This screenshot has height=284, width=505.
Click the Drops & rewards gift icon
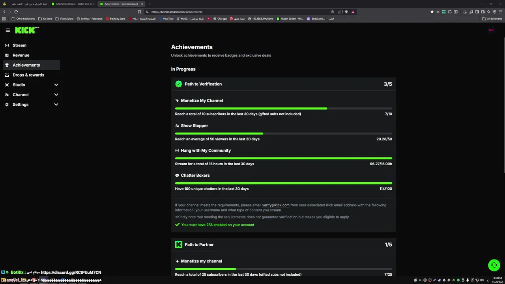[x=7, y=75]
